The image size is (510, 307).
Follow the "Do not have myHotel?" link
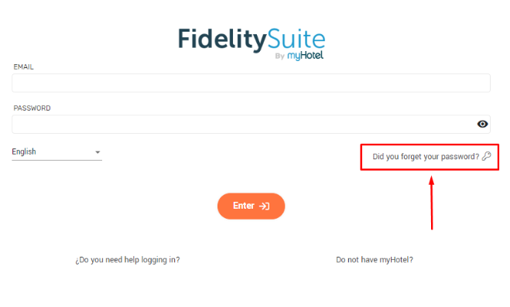pyautogui.click(x=375, y=260)
